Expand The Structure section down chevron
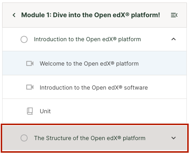189x153 pixels. pyautogui.click(x=174, y=138)
